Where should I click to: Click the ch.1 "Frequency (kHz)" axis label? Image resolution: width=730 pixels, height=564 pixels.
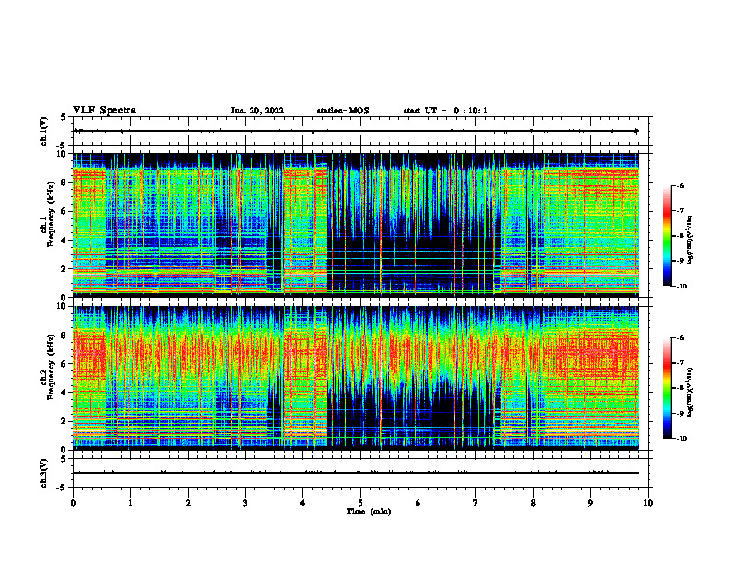pyautogui.click(x=52, y=216)
